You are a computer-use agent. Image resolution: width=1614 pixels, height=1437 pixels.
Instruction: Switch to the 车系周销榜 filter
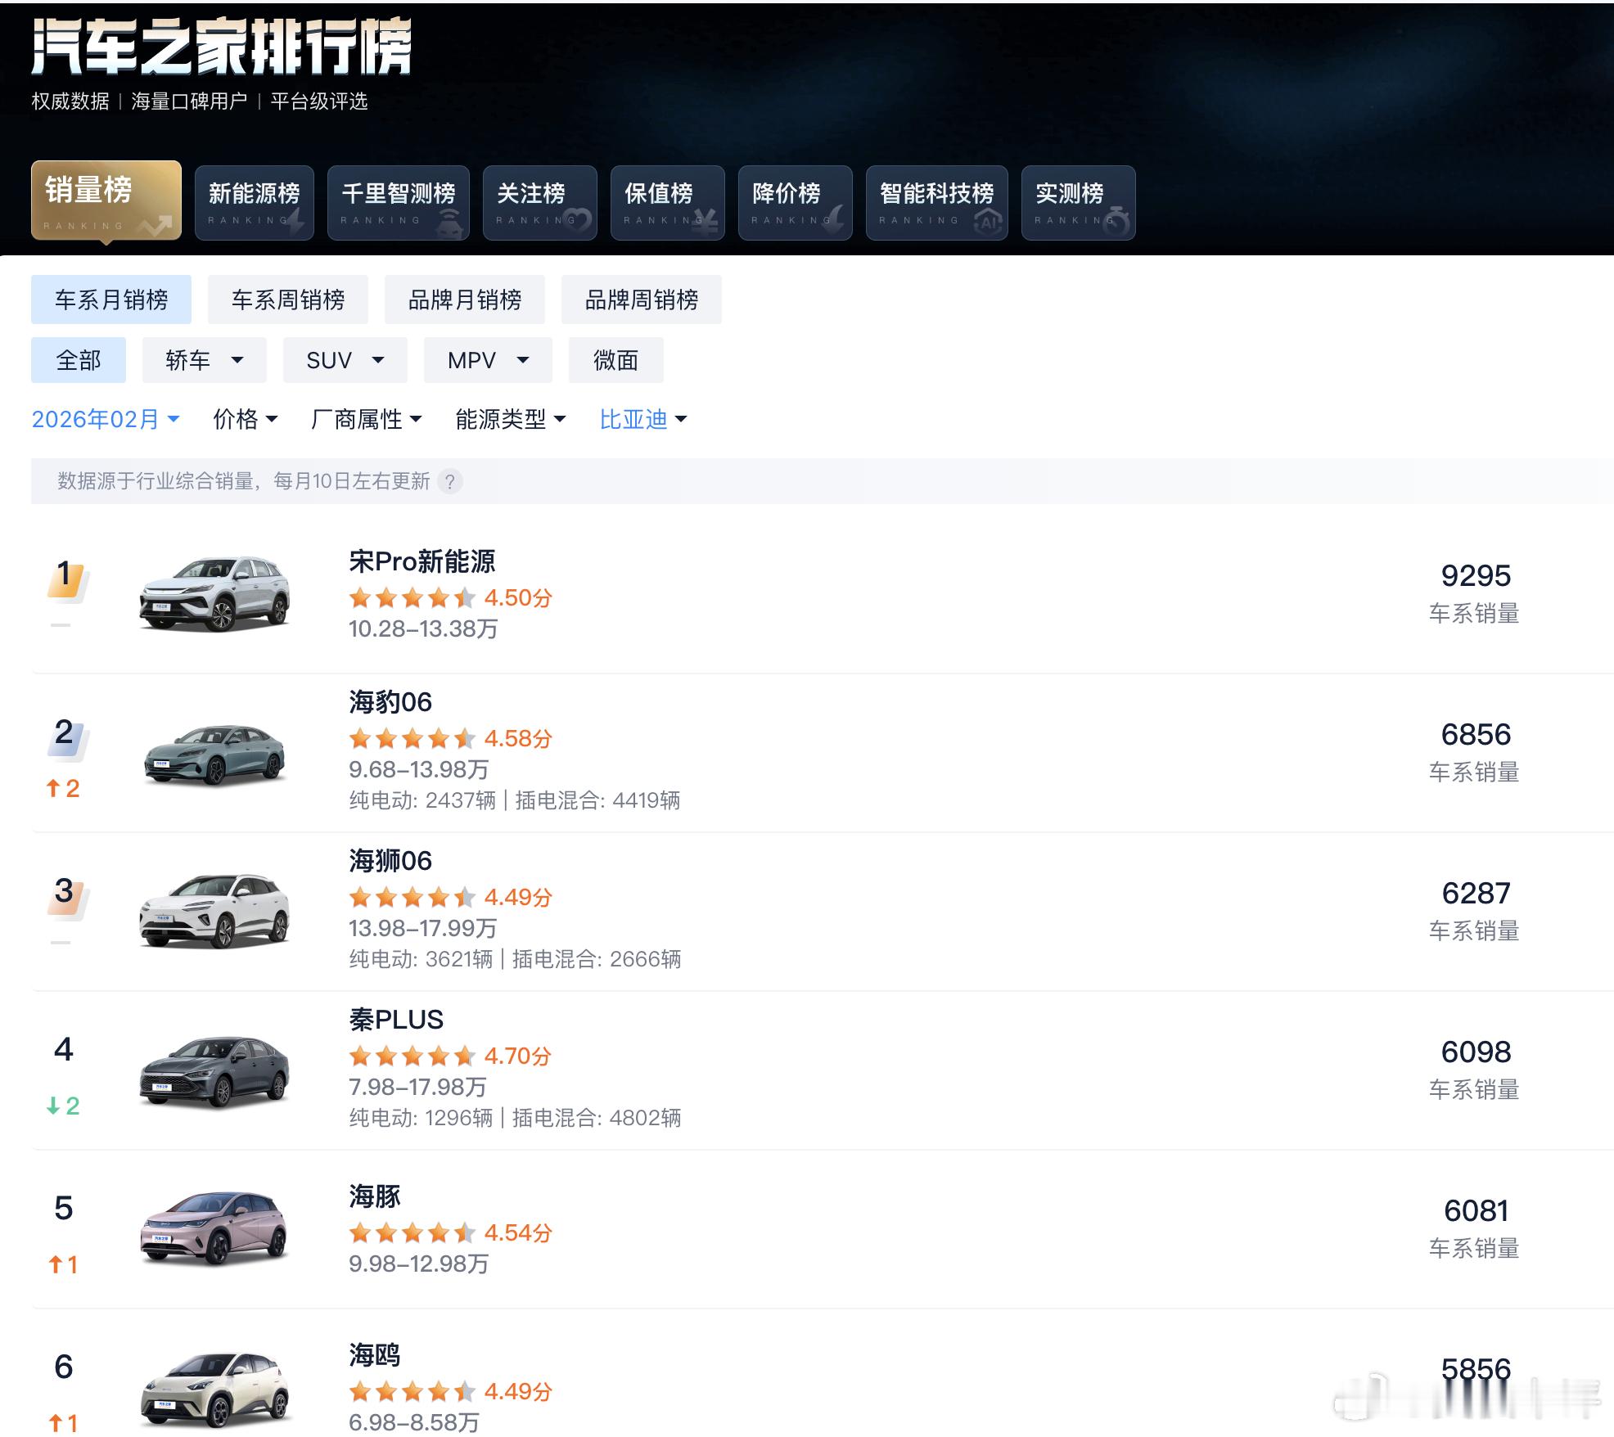click(288, 300)
